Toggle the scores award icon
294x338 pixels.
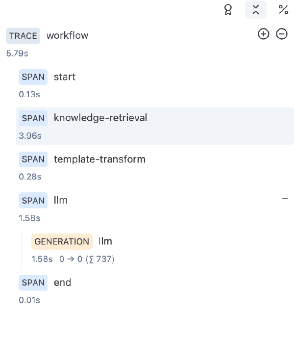pos(228,10)
